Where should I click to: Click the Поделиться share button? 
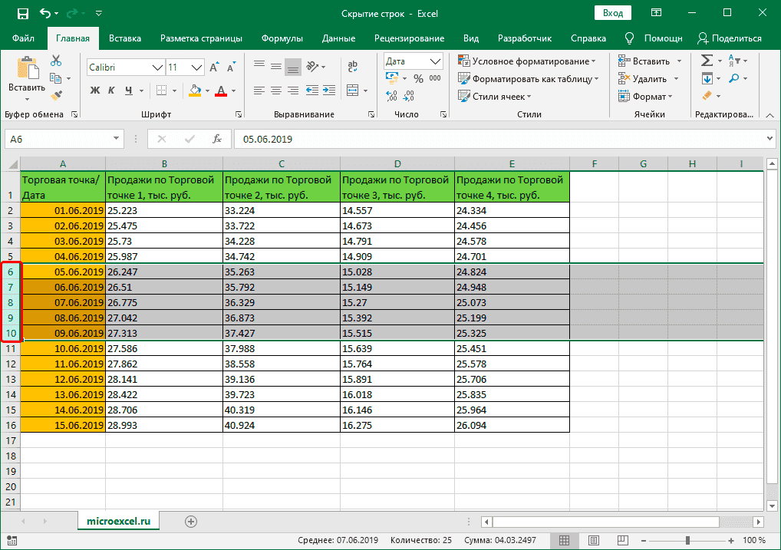[x=730, y=38]
